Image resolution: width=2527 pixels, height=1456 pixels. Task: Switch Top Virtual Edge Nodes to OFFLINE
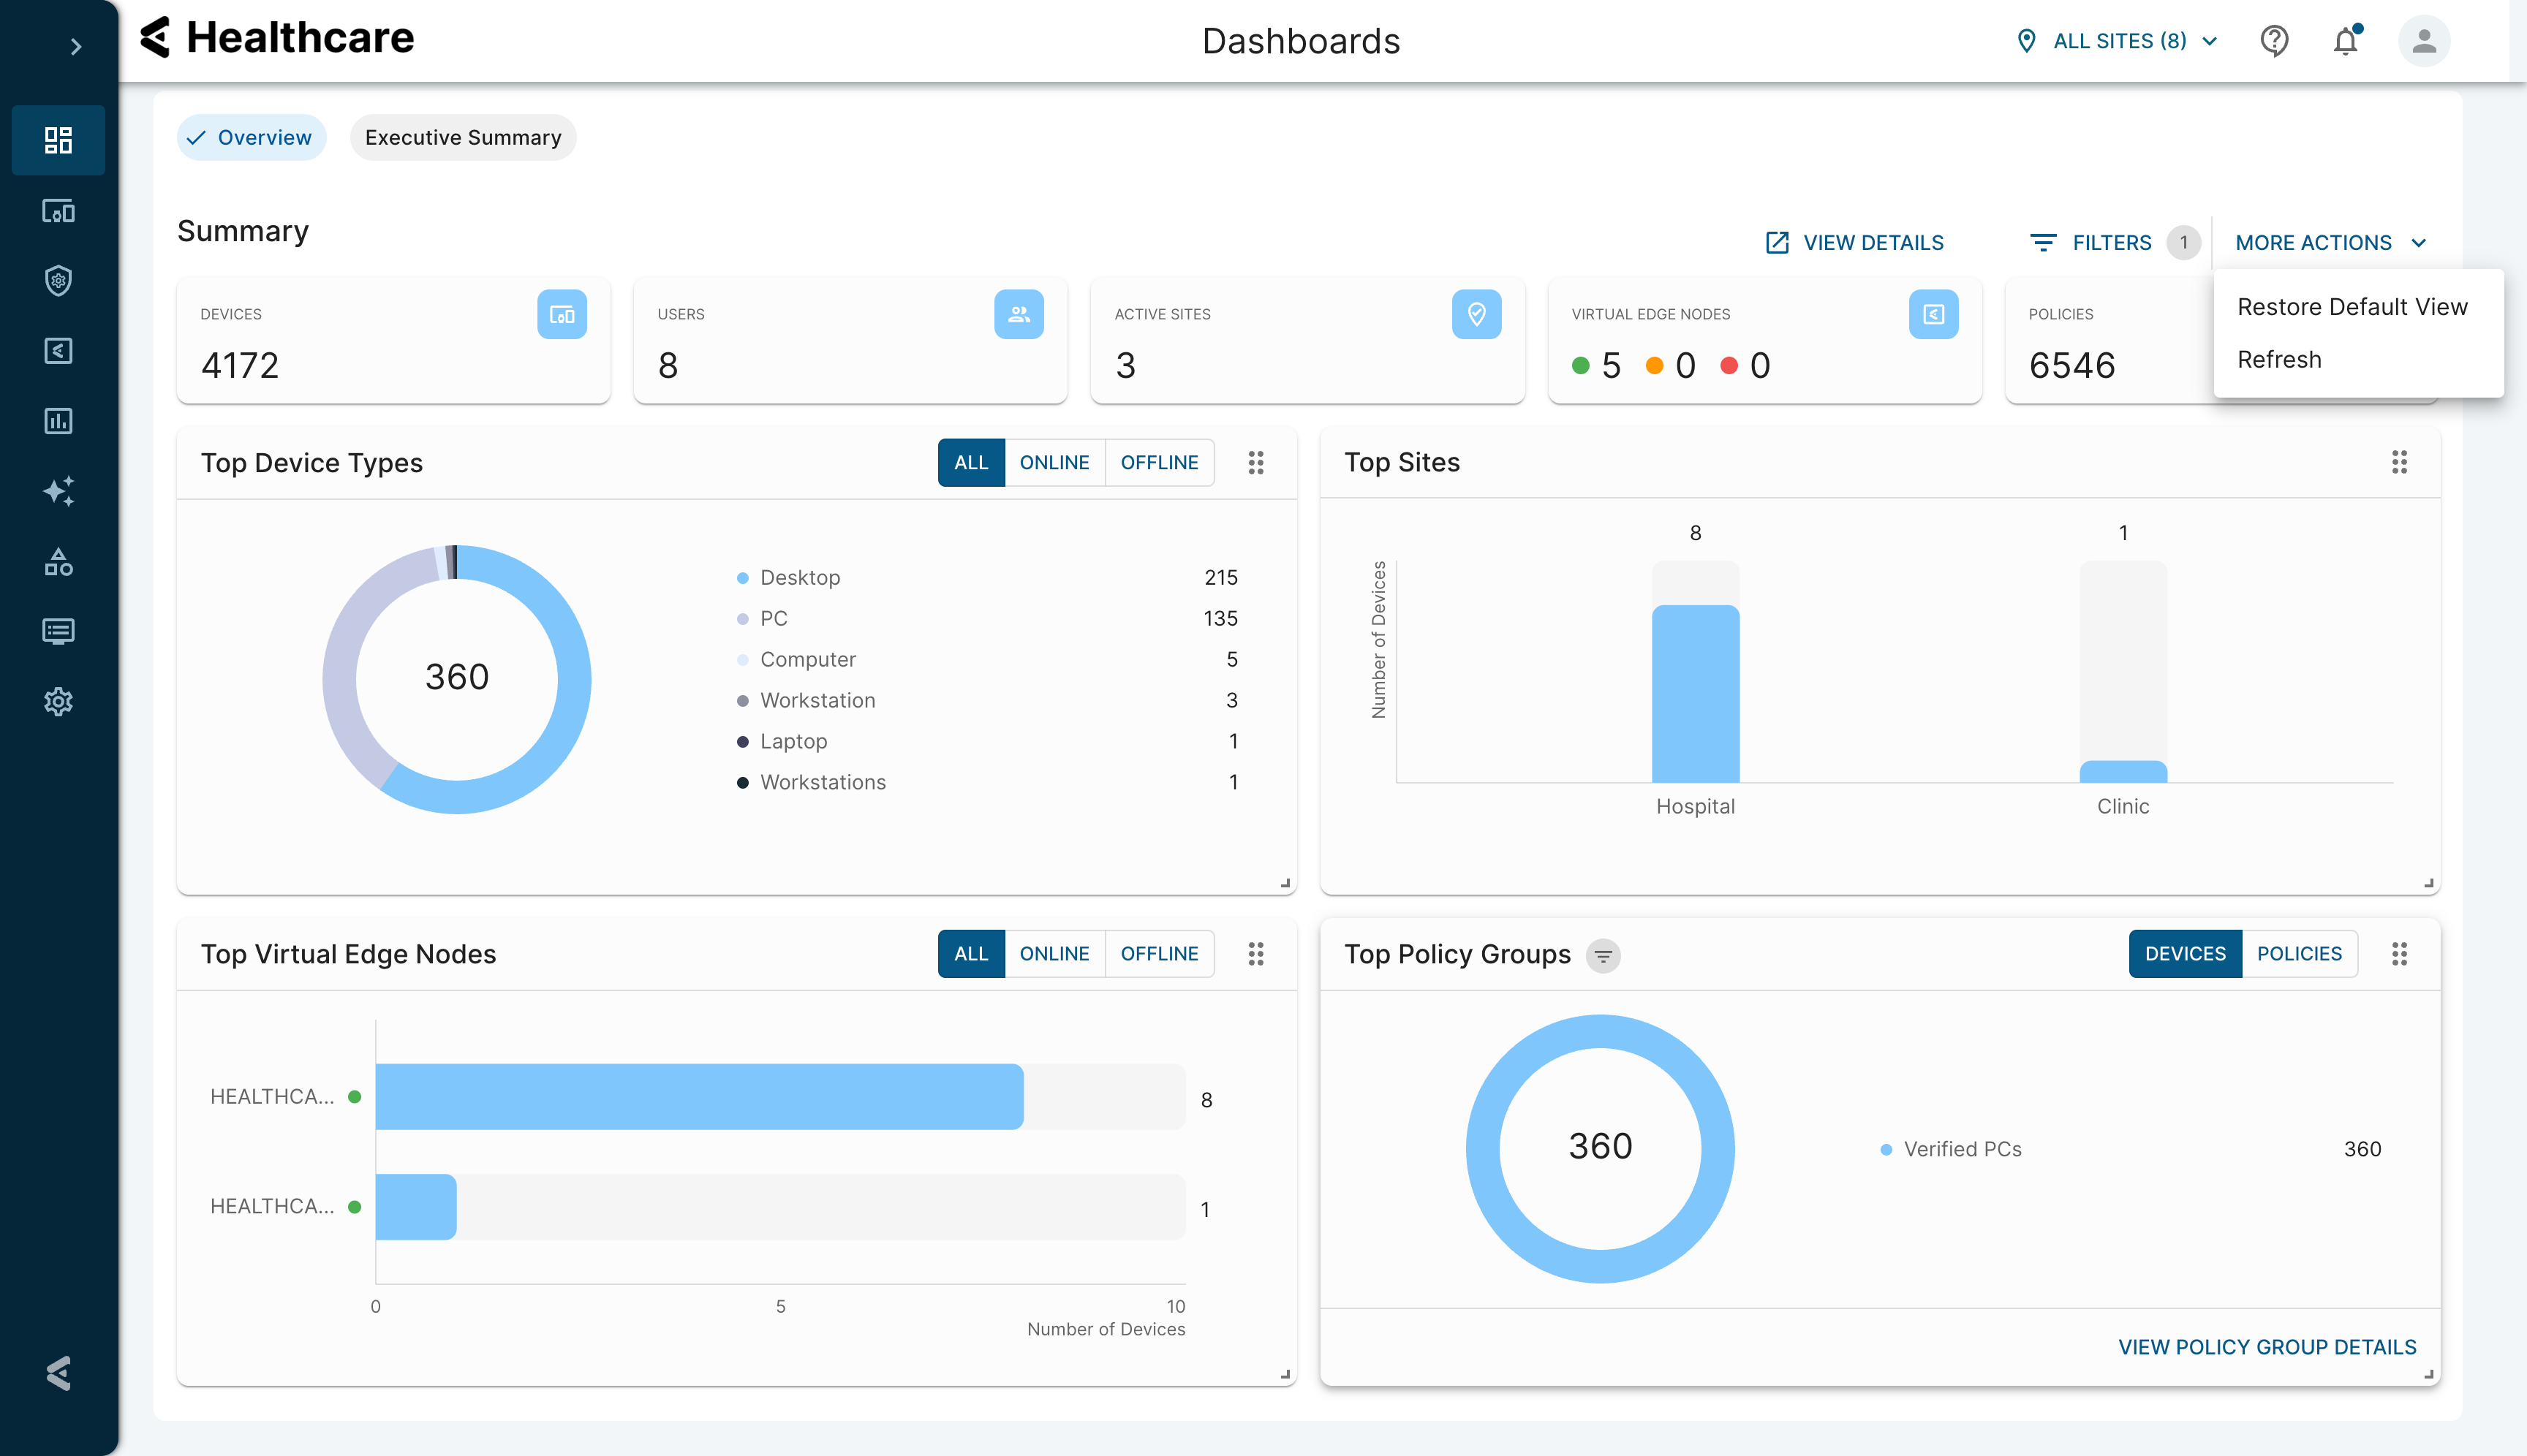click(x=1158, y=953)
